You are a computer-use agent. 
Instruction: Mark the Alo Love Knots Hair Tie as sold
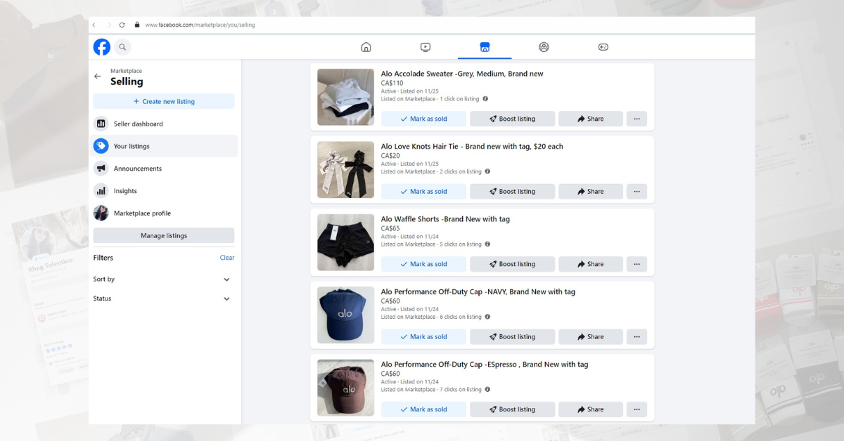423,191
